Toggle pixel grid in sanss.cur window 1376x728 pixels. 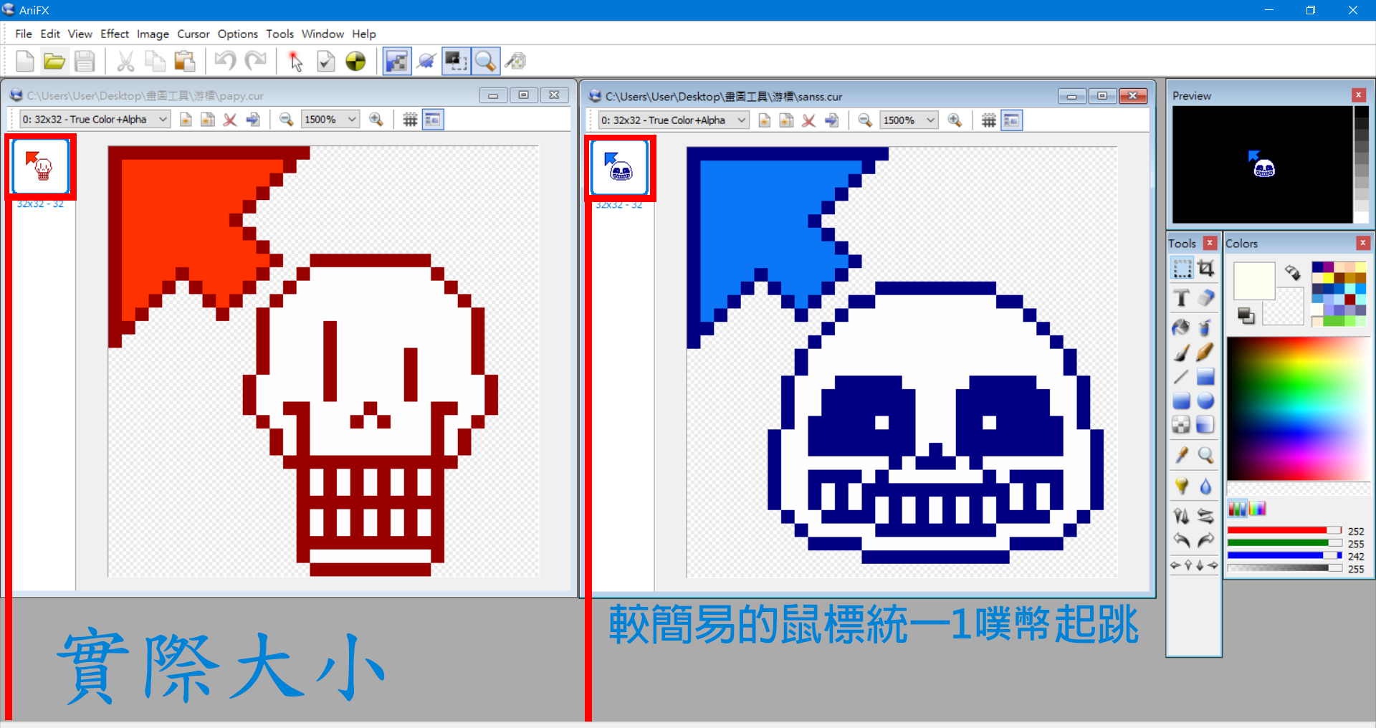coord(989,120)
